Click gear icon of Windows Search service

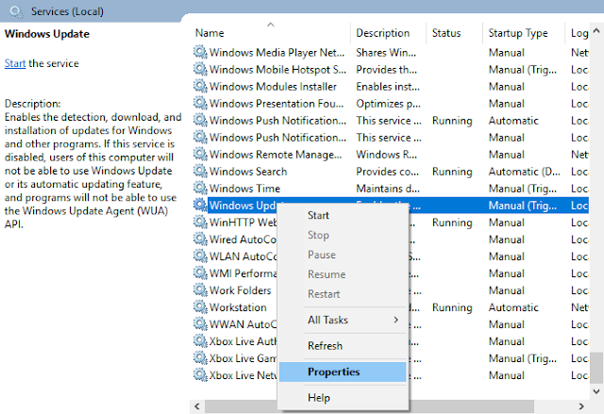pos(200,171)
